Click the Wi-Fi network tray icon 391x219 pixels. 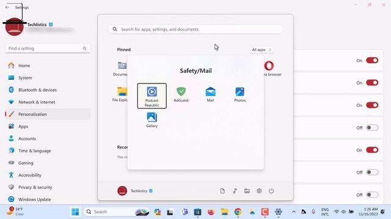point(337,212)
